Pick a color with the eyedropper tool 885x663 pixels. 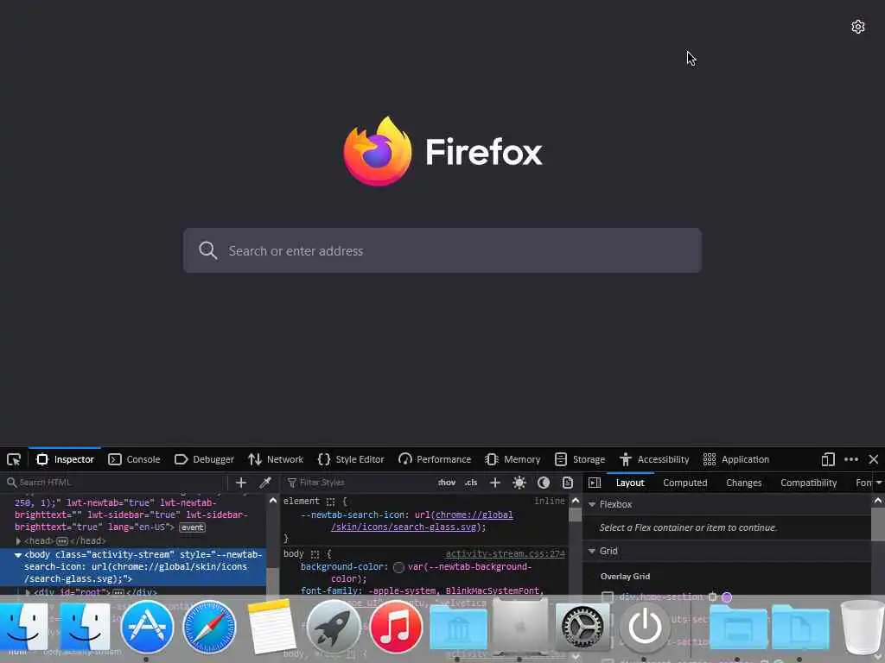[265, 483]
